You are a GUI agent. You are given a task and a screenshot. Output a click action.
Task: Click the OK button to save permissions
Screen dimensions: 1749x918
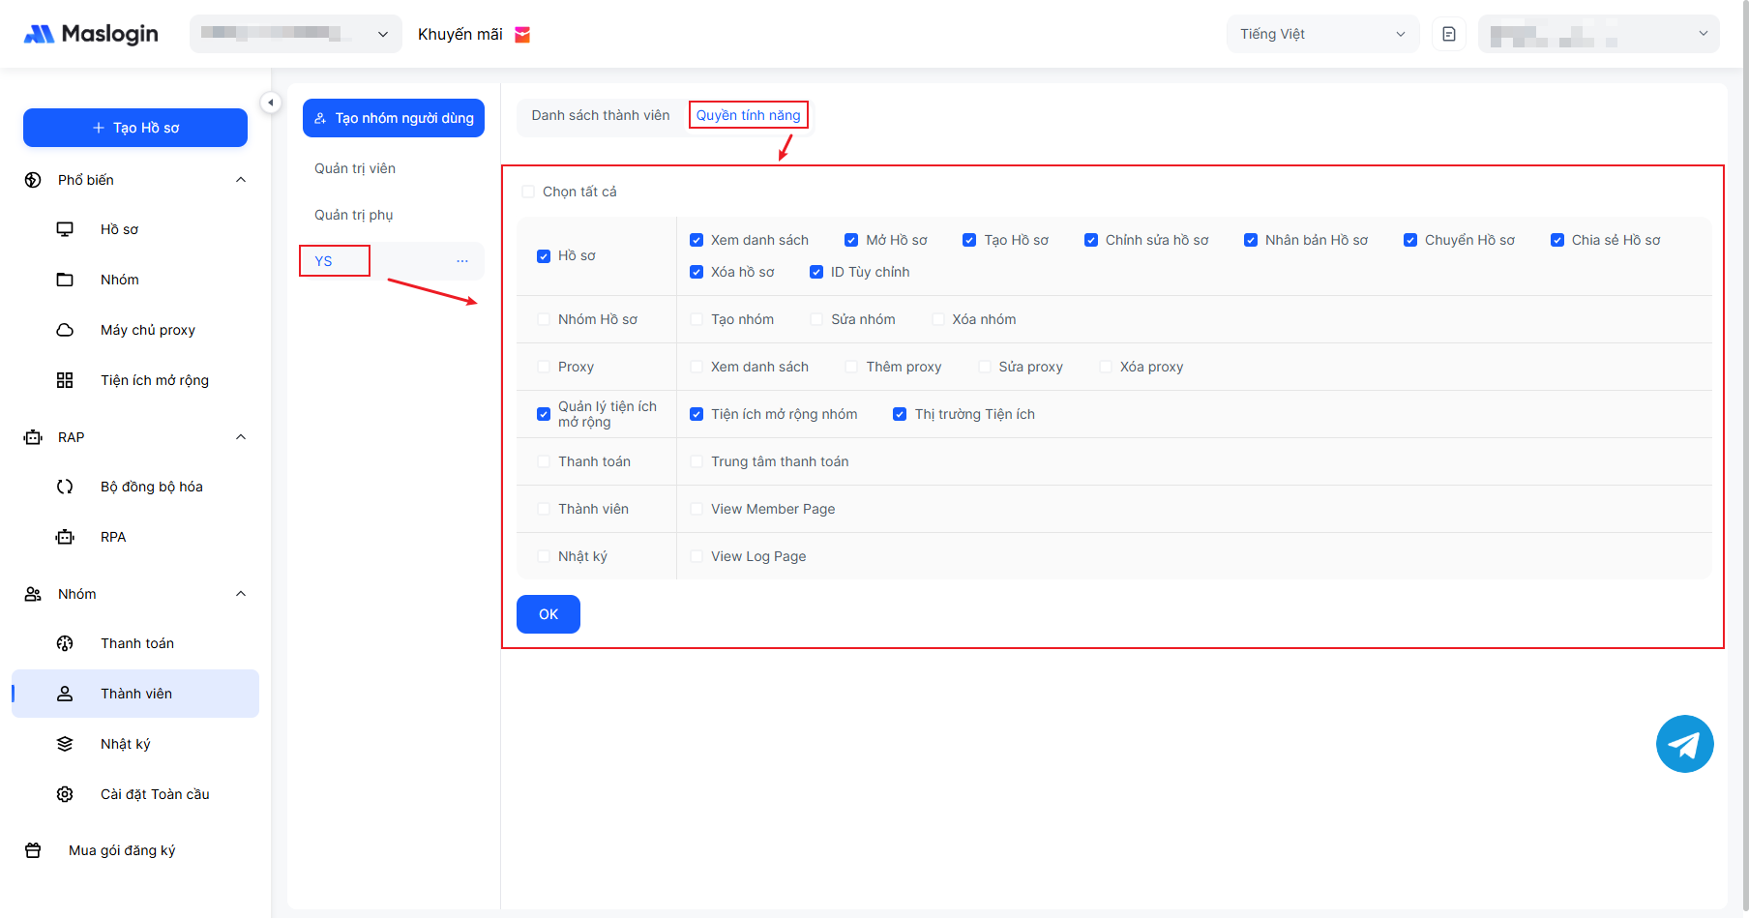point(548,614)
